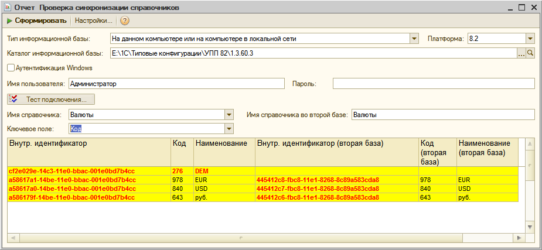542x250 pixels.
Task: Run the report with Сформировать
Action: (37, 20)
